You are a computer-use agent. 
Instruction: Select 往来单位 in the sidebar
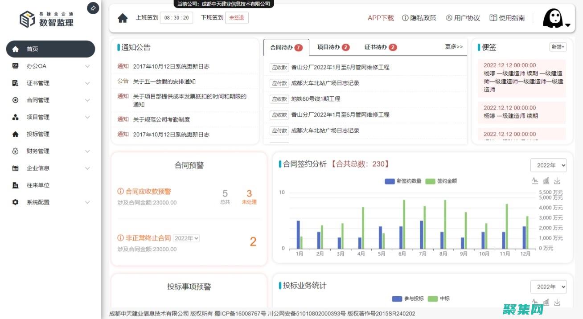(x=50, y=185)
